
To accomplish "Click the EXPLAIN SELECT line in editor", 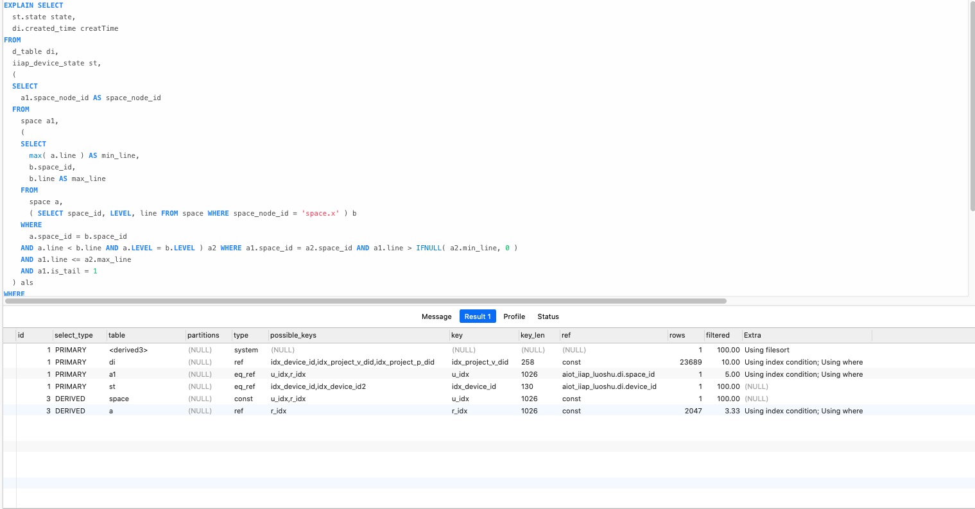I will (33, 5).
